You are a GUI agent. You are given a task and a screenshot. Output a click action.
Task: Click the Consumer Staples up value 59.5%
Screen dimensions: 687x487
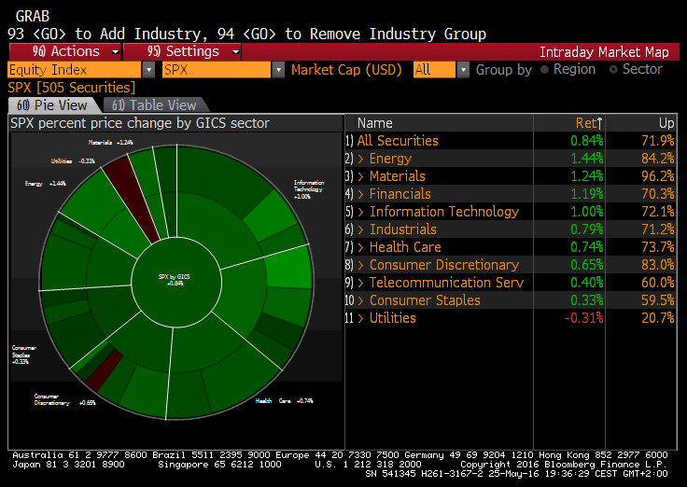658,300
